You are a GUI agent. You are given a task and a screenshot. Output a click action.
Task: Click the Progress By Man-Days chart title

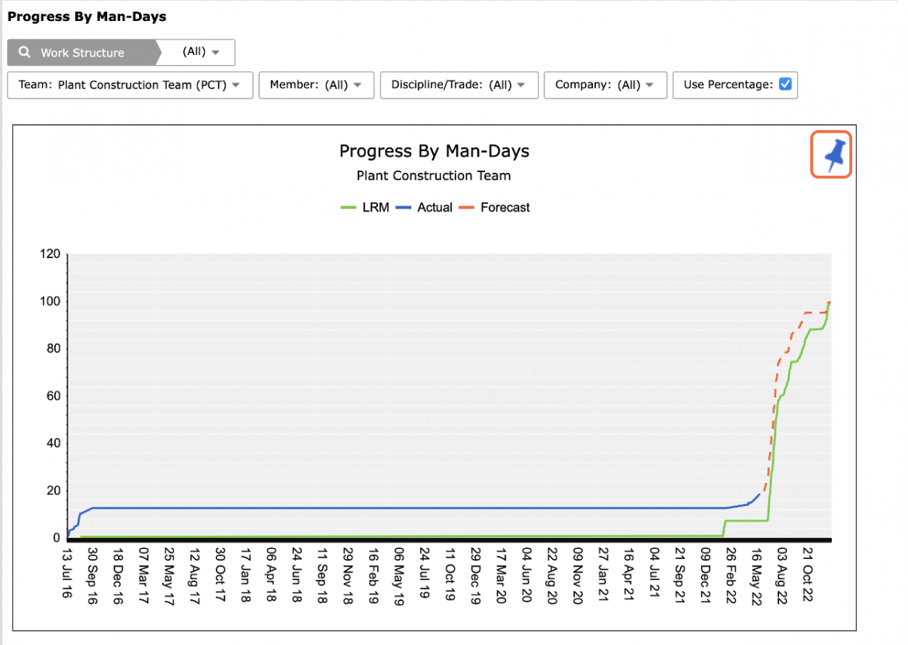coord(435,151)
